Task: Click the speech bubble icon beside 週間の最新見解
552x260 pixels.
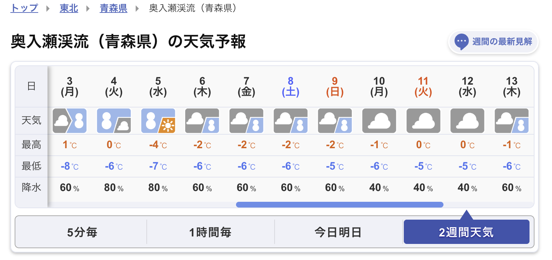Action: [x=461, y=42]
